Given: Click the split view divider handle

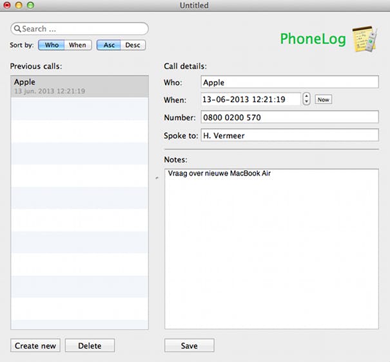Looking at the screenshot, I should pyautogui.click(x=157, y=178).
